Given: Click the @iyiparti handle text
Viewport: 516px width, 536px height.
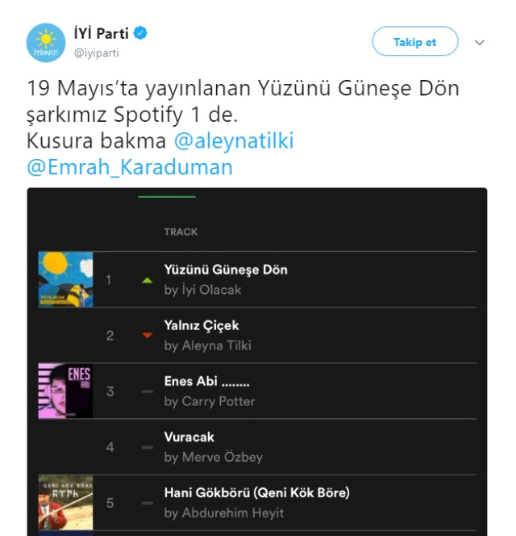Looking at the screenshot, I should pyautogui.click(x=97, y=53).
